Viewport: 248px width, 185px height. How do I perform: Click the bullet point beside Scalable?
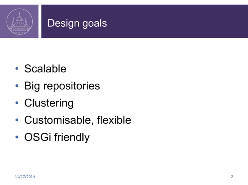click(17, 69)
